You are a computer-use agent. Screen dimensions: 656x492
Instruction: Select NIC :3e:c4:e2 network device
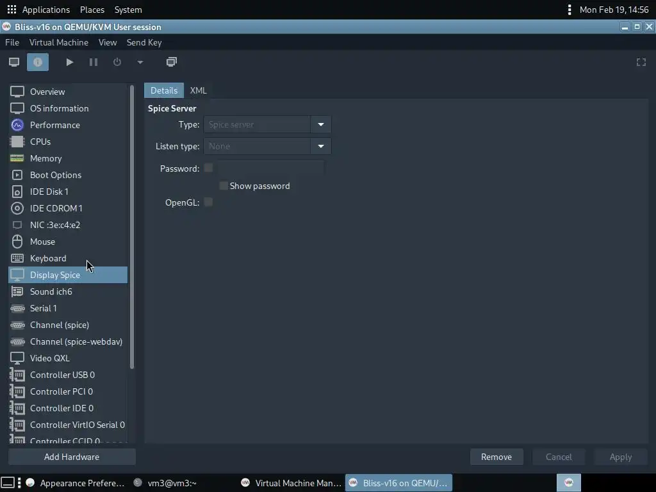tap(68, 225)
